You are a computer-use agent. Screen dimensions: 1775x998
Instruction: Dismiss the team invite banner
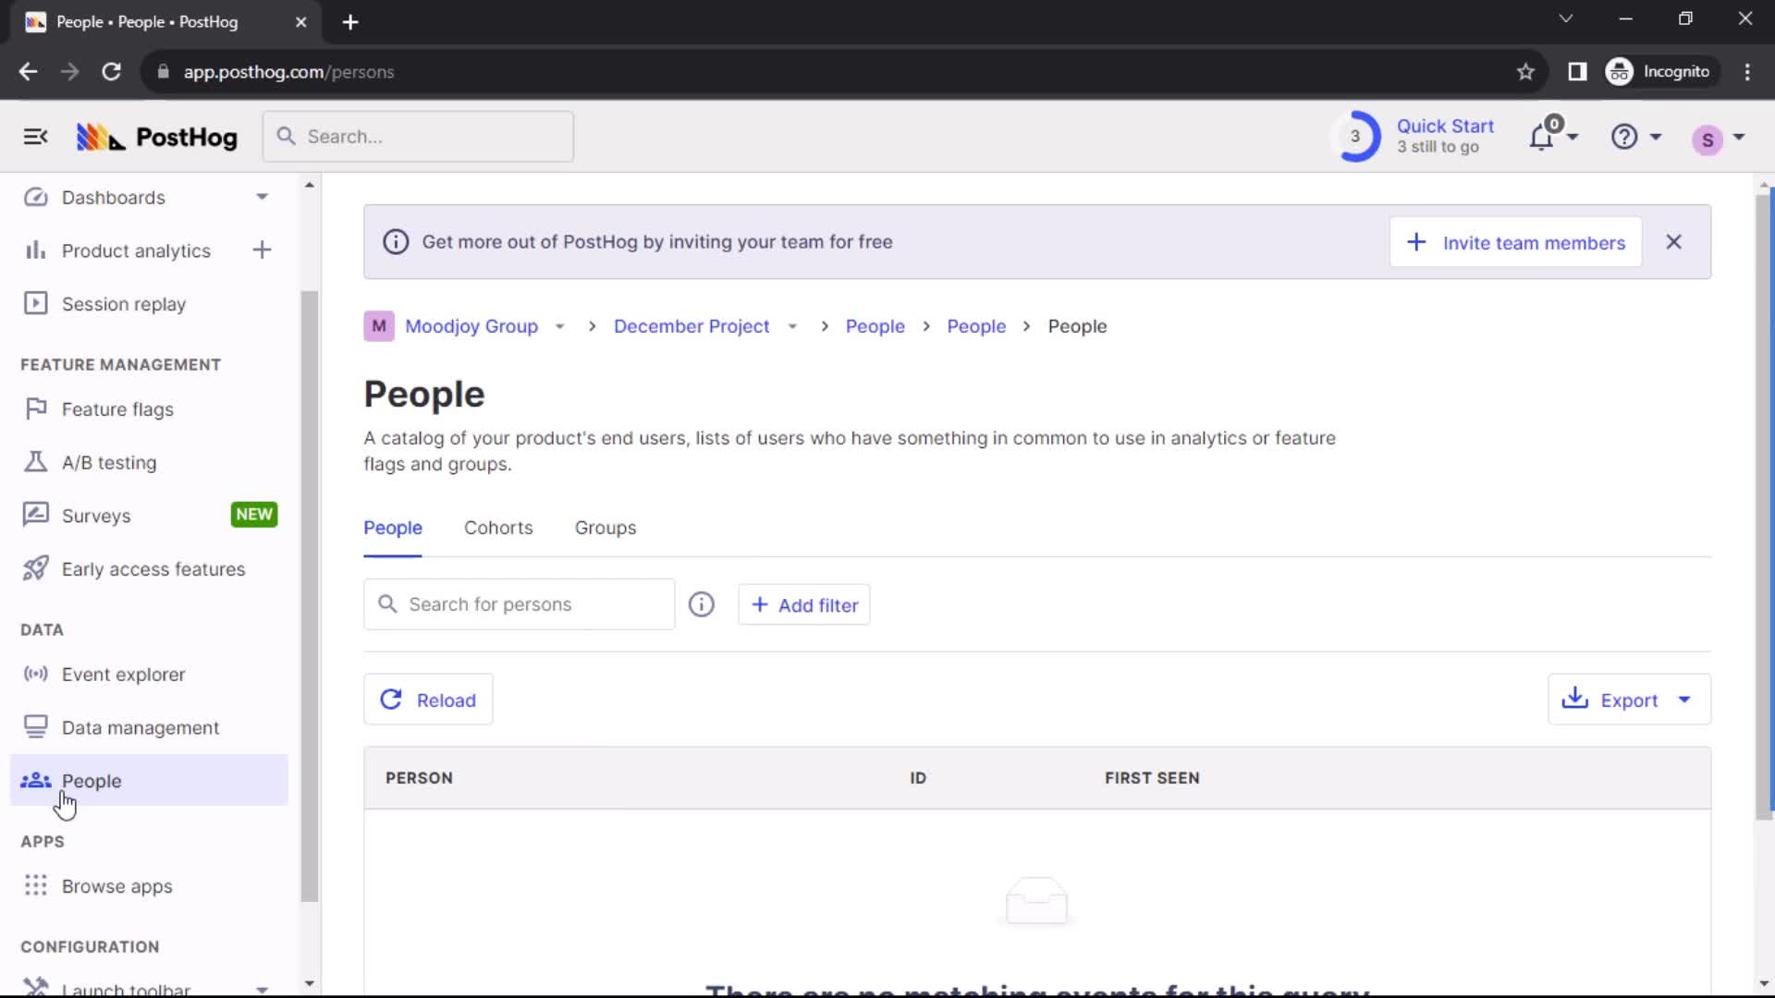(x=1674, y=242)
